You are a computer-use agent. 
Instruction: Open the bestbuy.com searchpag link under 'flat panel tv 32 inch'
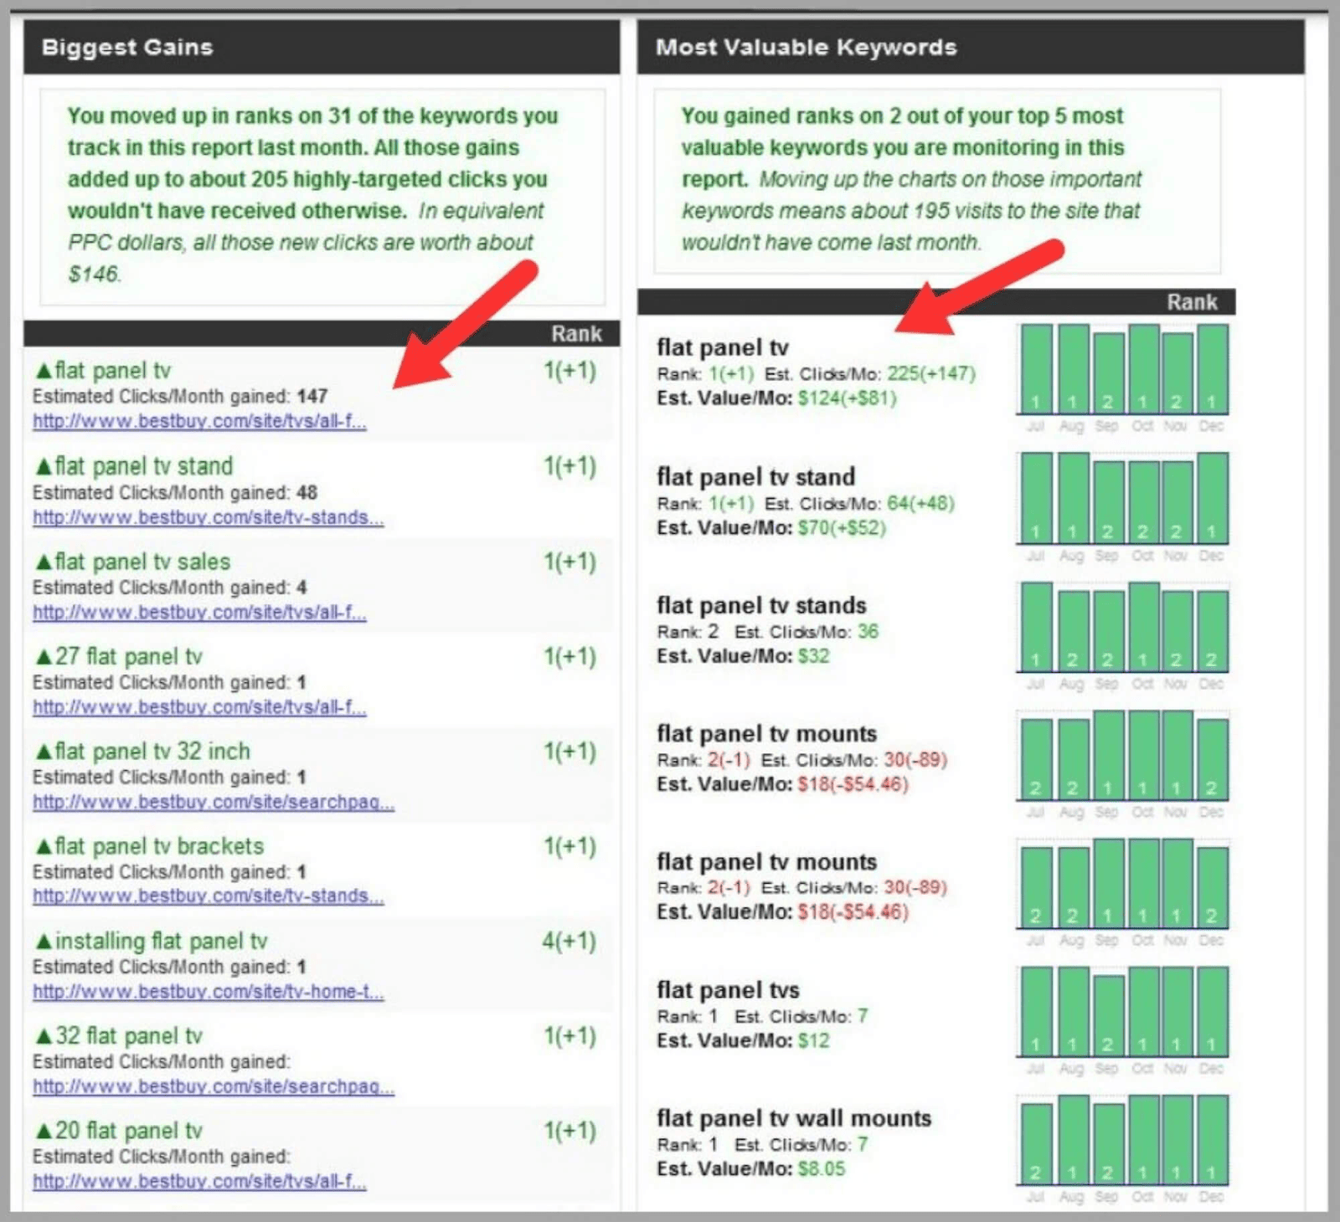tap(214, 802)
